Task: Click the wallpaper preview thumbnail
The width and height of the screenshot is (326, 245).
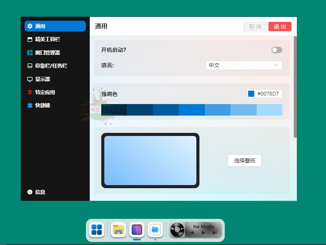Action: 150,160
